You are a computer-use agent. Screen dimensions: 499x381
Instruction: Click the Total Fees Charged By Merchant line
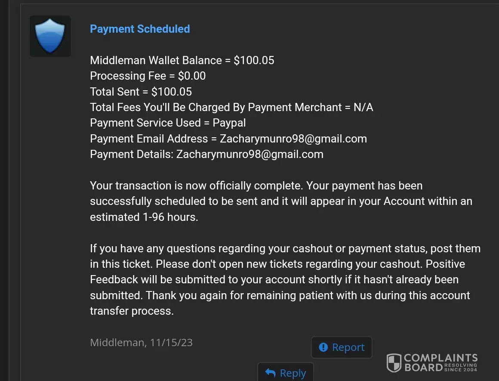[x=231, y=107]
